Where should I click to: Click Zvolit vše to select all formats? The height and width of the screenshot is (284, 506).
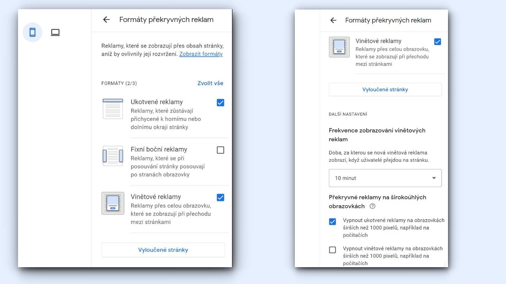pyautogui.click(x=210, y=83)
